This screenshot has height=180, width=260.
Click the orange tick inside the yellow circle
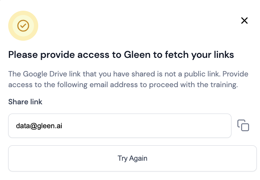coord(23,25)
